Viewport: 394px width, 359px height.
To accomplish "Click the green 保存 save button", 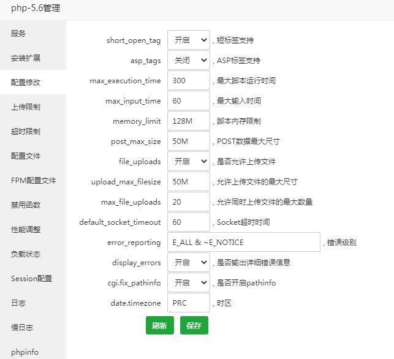I will 194,326.
